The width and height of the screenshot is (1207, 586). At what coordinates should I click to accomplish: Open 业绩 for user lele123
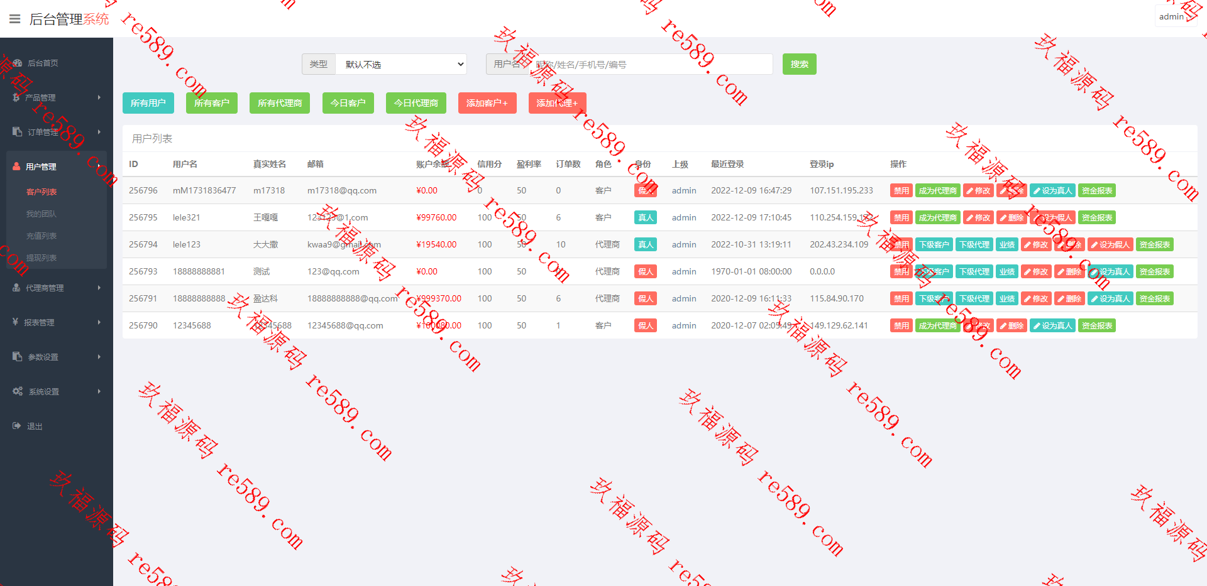(x=1007, y=245)
